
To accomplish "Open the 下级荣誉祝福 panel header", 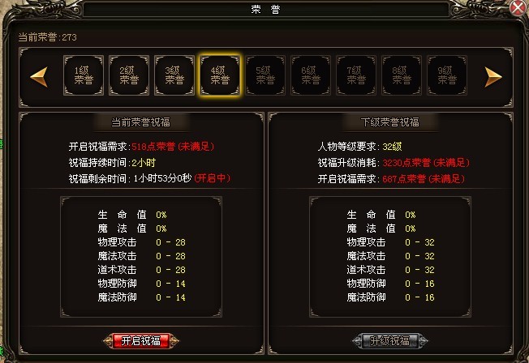I will click(x=389, y=122).
